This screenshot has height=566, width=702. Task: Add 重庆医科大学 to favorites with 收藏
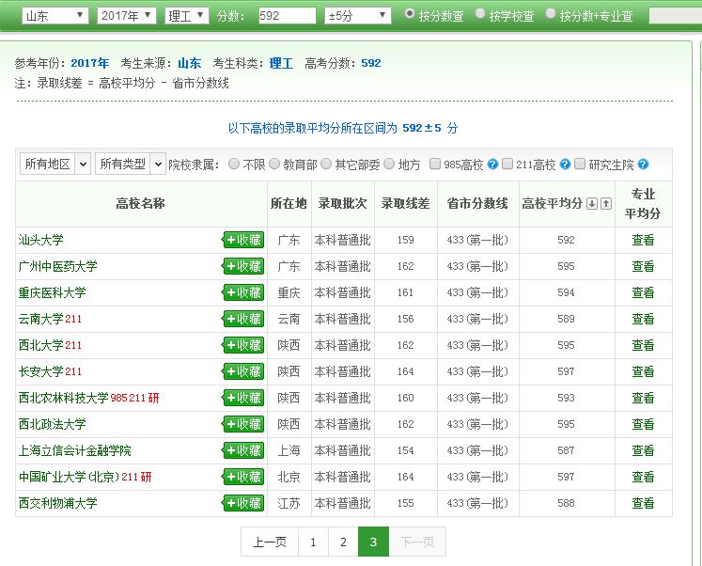tap(243, 292)
